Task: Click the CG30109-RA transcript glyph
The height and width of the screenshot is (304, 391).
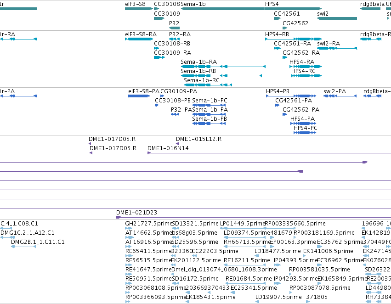Action: point(159,57)
